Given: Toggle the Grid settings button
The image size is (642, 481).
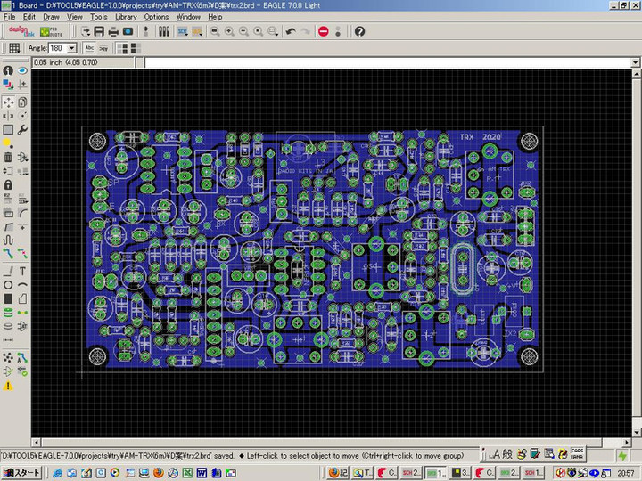Looking at the screenshot, I should (x=14, y=48).
